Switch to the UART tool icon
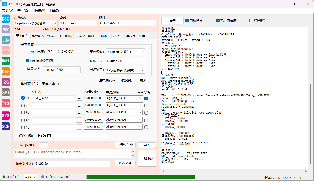 click(6, 61)
